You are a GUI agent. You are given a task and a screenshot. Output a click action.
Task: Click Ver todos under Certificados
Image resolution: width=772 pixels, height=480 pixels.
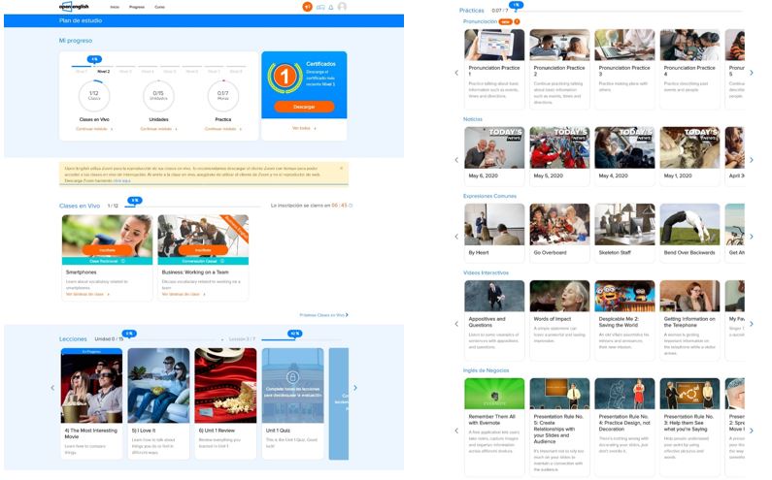point(304,128)
